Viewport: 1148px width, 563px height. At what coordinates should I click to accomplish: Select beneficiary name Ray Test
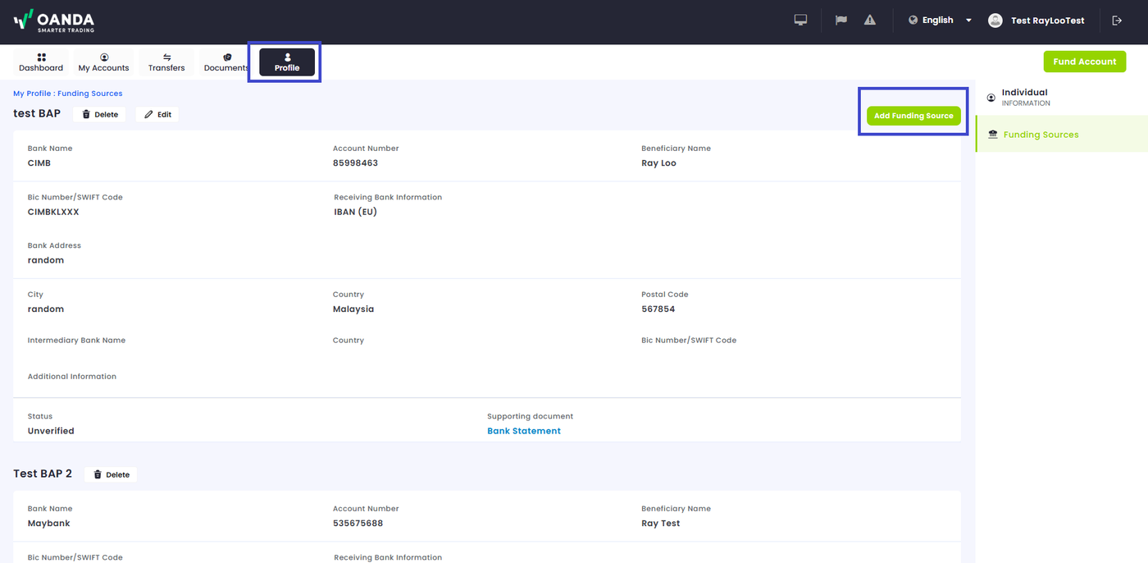tap(660, 524)
